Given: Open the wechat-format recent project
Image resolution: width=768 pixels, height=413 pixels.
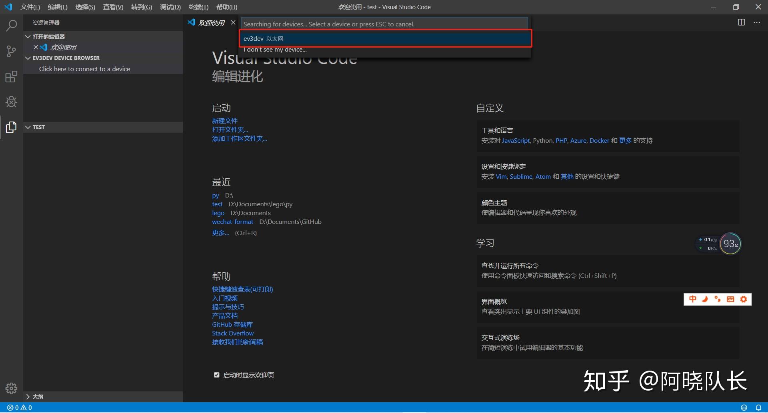Looking at the screenshot, I should tap(232, 221).
